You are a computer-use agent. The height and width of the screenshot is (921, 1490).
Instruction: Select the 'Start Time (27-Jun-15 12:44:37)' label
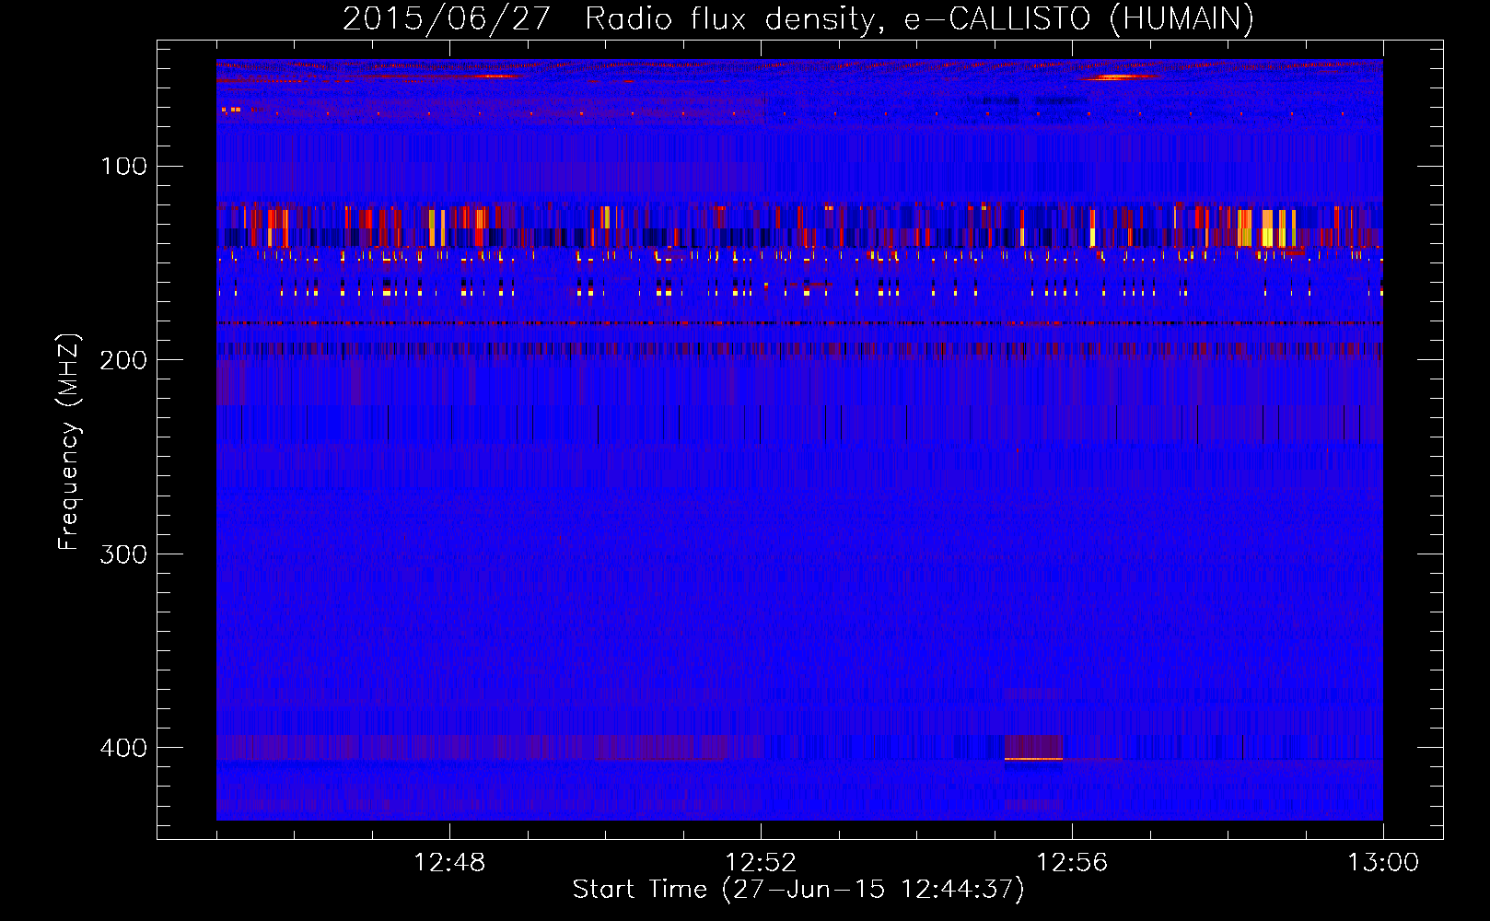coord(798,890)
